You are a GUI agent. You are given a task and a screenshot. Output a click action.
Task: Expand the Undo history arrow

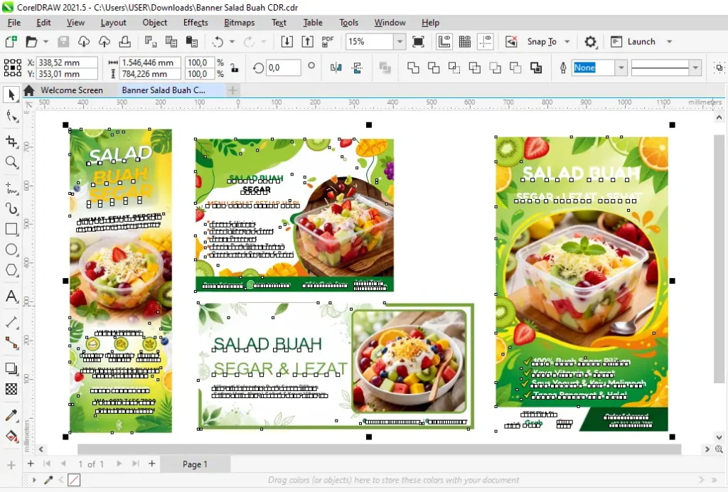tap(232, 42)
